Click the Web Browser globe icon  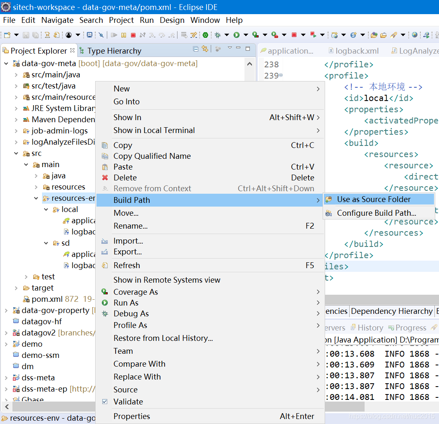tap(414, 35)
